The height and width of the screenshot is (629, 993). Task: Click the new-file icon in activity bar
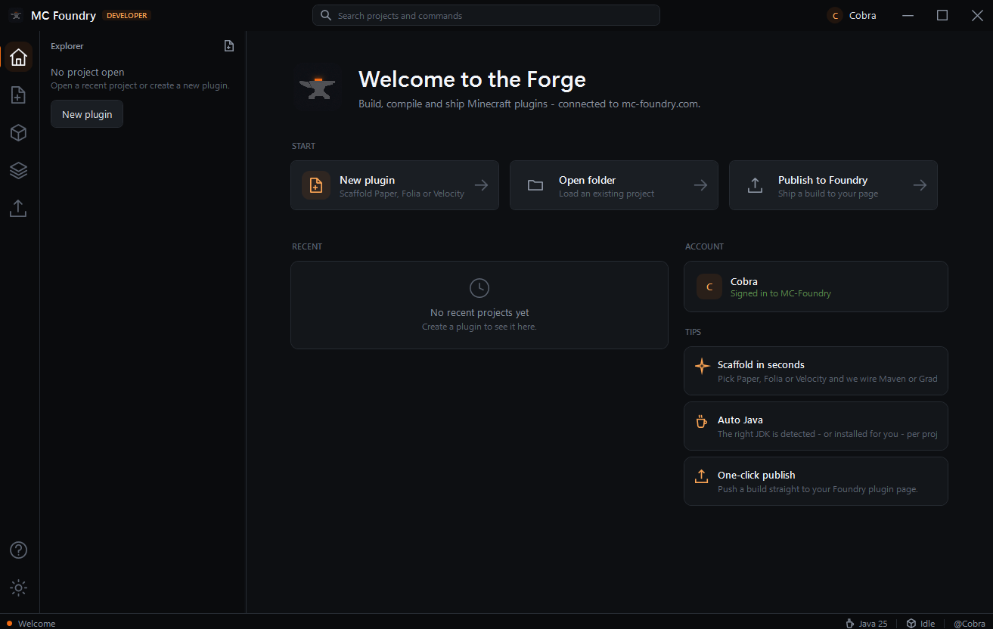[19, 95]
